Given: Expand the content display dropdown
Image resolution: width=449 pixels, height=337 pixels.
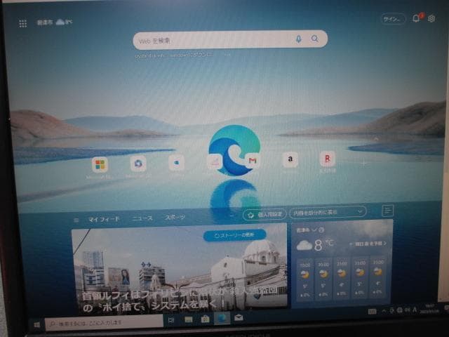Looking at the screenshot, I should point(329,211).
